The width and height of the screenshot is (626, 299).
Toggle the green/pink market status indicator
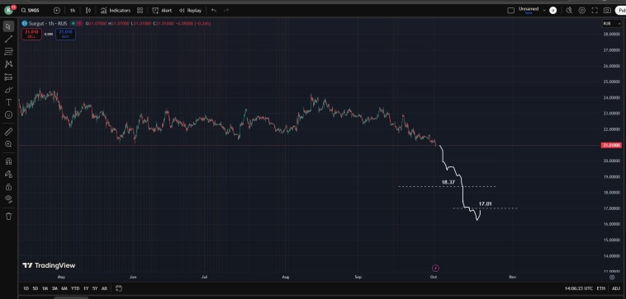point(76,24)
